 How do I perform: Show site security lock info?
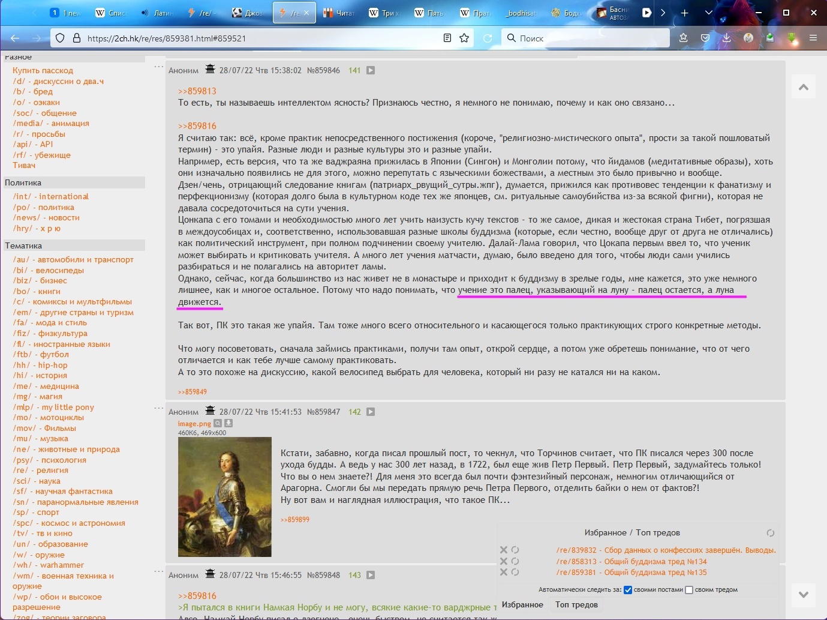coord(76,38)
